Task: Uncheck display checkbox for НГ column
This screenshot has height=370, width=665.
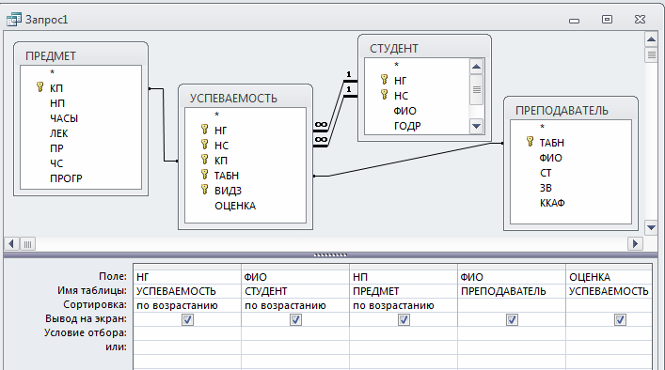Action: point(187,319)
